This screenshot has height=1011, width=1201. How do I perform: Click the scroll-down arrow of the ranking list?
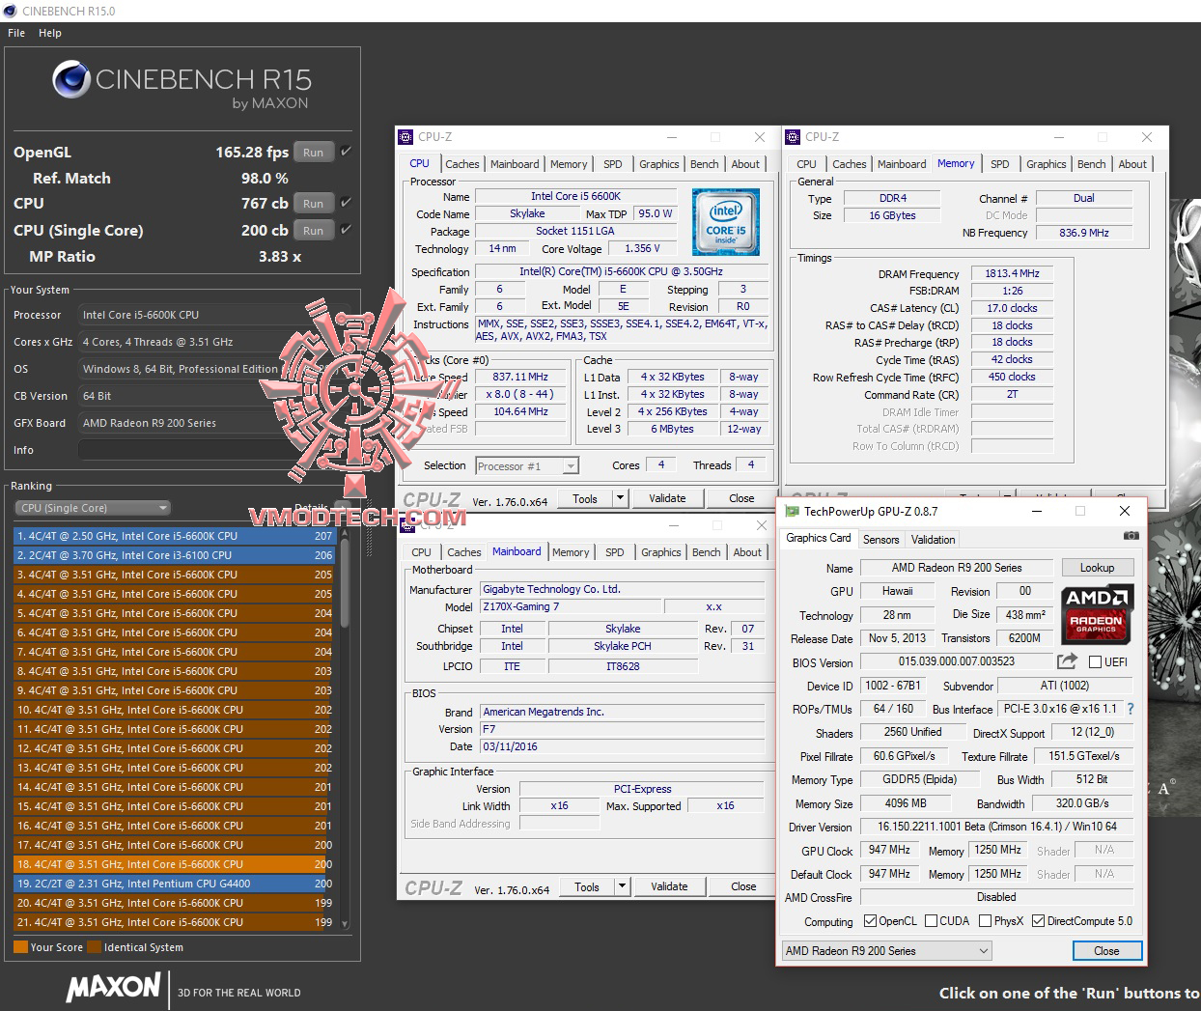pyautogui.click(x=345, y=924)
